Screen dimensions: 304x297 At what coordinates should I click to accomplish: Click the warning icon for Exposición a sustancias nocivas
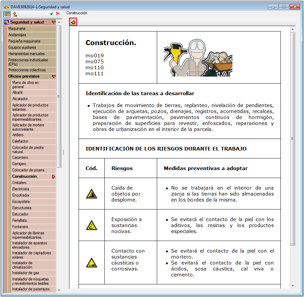click(91, 225)
